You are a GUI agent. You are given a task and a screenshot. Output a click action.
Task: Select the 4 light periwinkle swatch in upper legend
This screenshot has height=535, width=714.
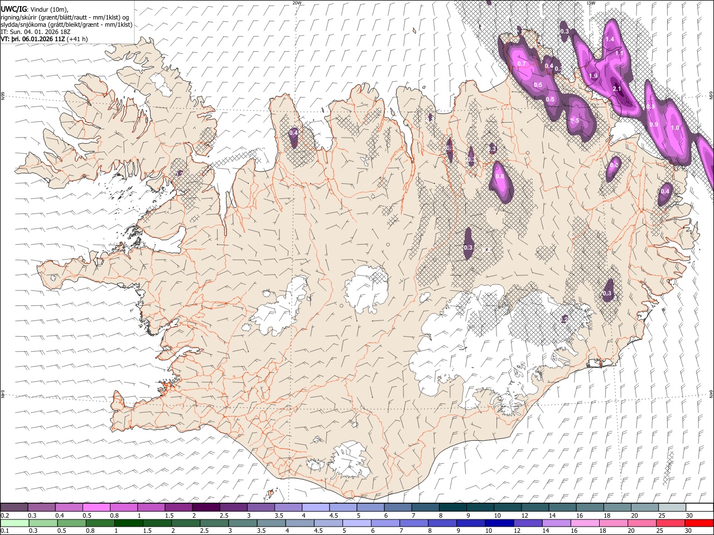[x=316, y=507]
